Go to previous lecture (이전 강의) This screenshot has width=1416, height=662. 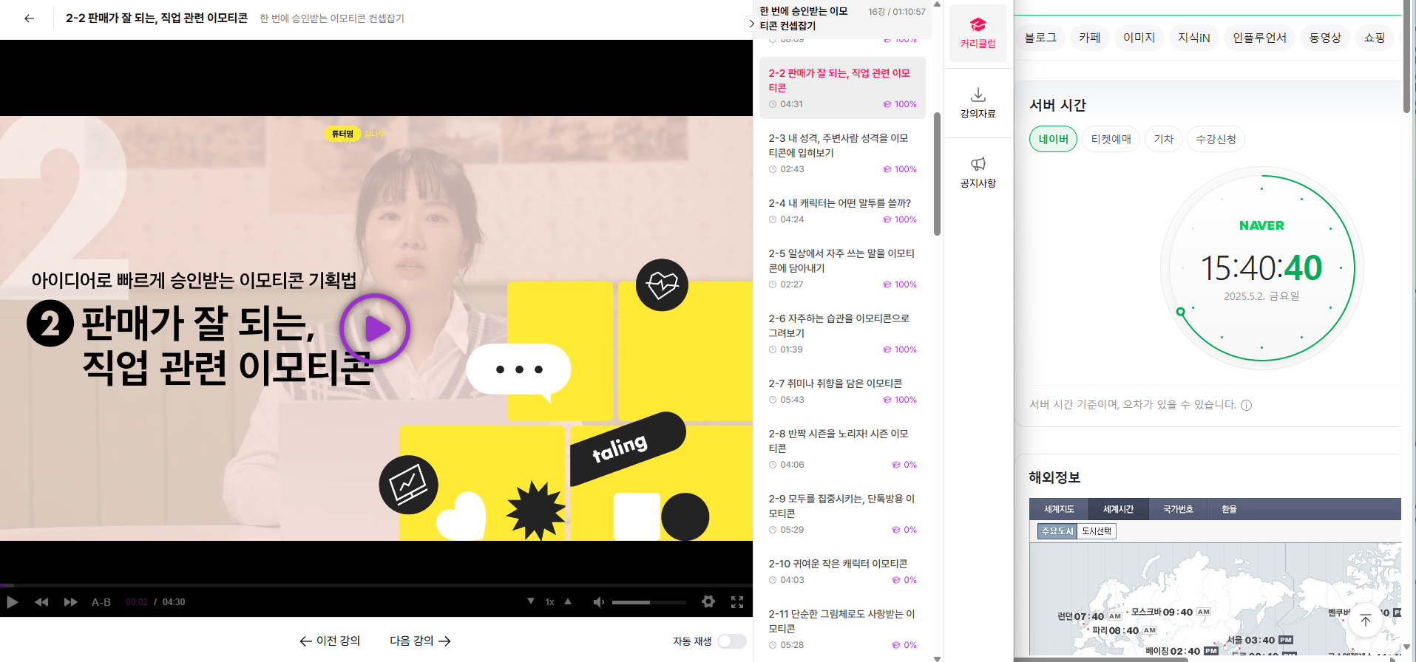[330, 641]
